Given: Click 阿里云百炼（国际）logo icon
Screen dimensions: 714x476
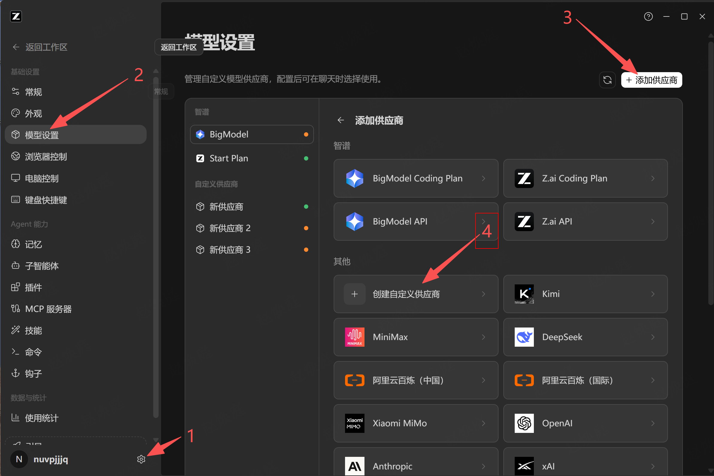Looking at the screenshot, I should (524, 380).
